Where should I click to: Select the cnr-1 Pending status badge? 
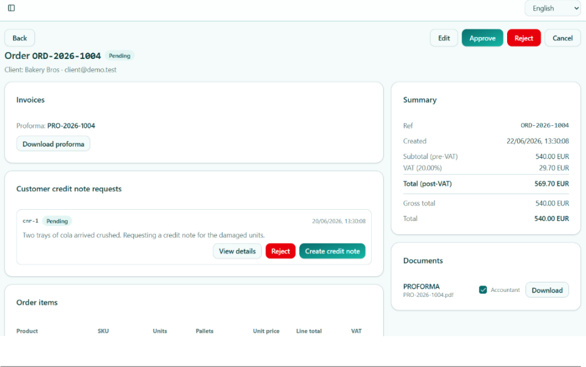click(x=57, y=221)
